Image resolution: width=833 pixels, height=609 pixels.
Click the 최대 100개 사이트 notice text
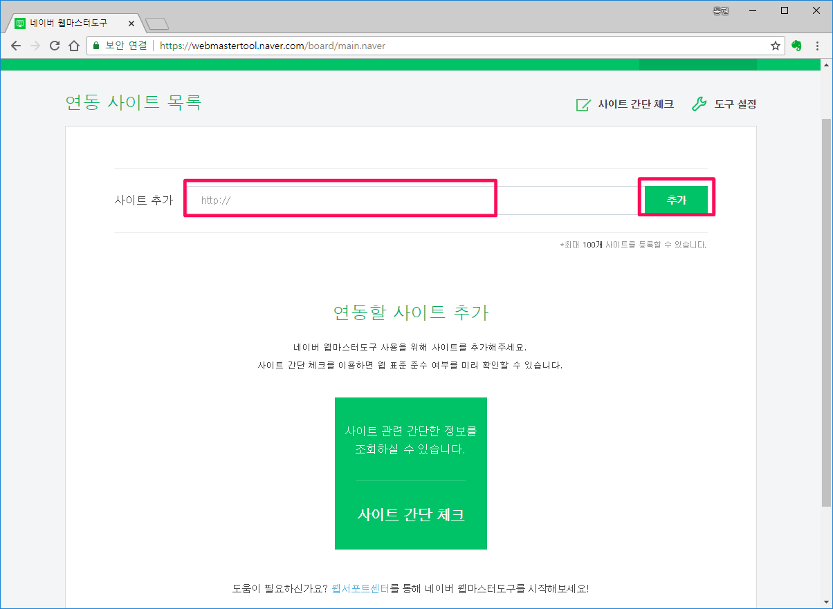633,245
